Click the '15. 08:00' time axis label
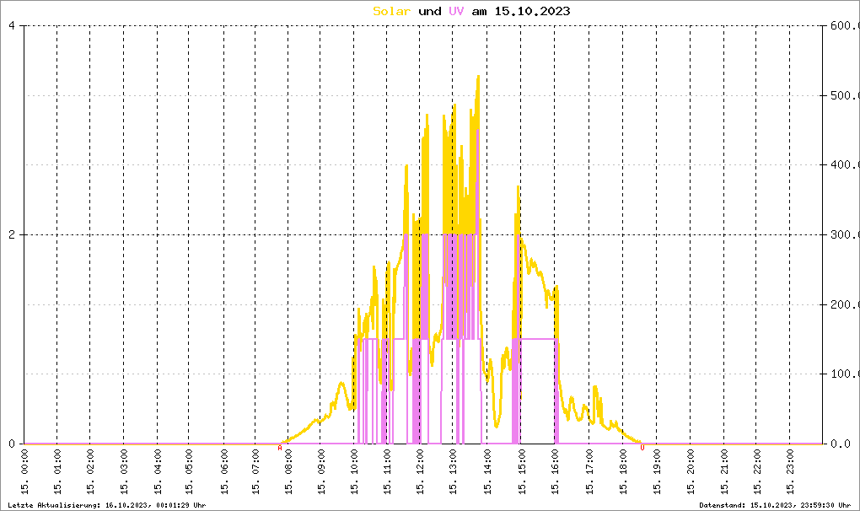 pos(288,471)
